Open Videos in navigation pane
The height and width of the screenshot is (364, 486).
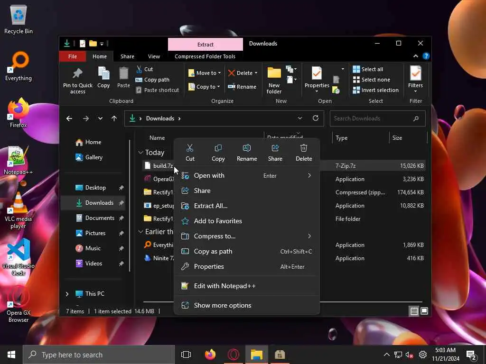coord(94,264)
